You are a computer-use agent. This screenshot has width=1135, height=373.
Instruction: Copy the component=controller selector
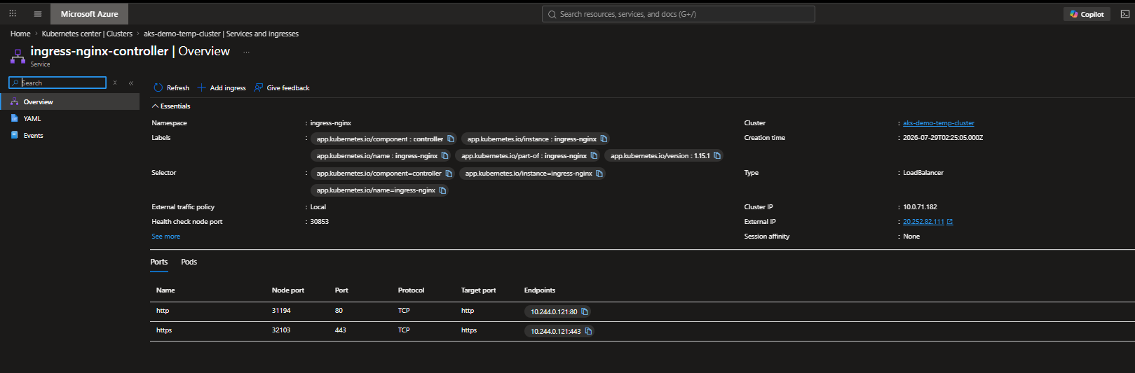449,174
